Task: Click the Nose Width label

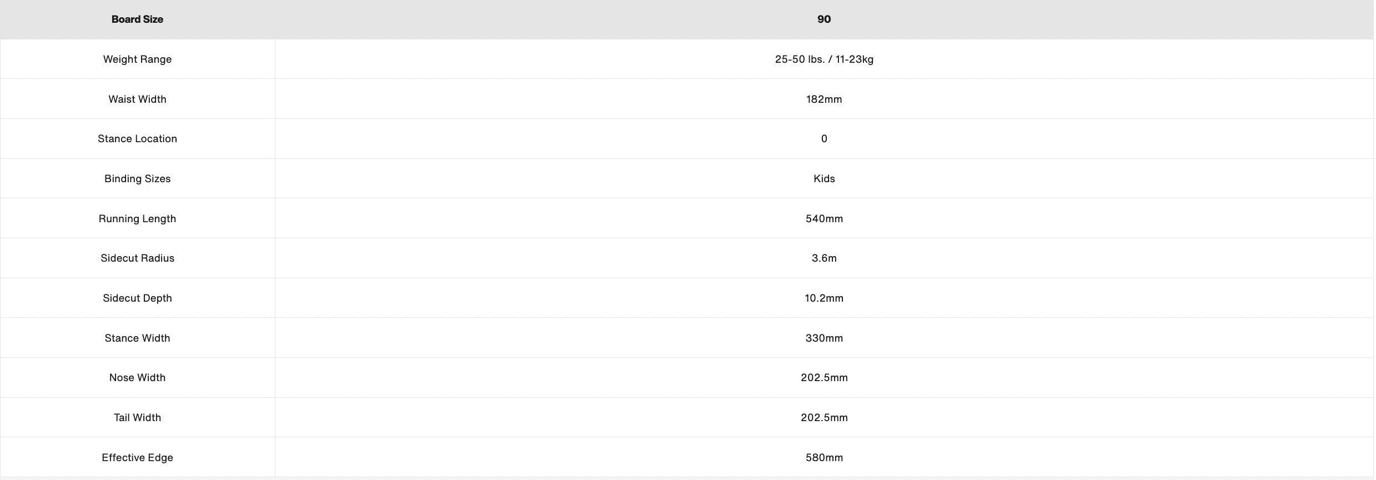Action: pos(137,378)
